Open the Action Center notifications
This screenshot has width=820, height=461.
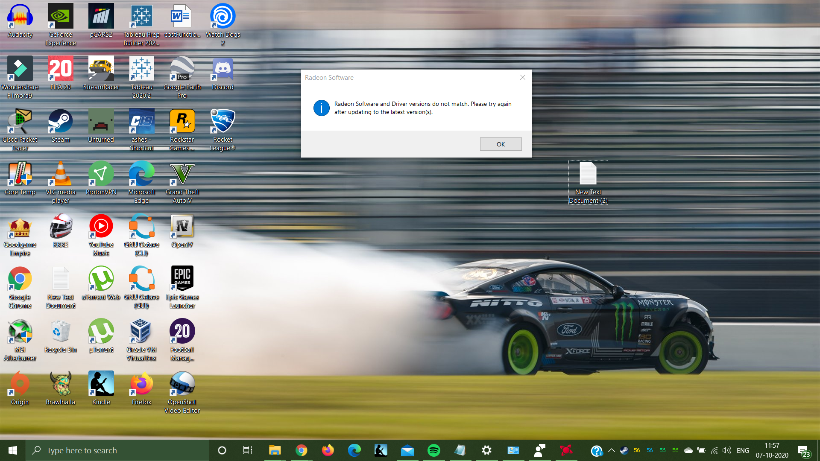pos(803,451)
